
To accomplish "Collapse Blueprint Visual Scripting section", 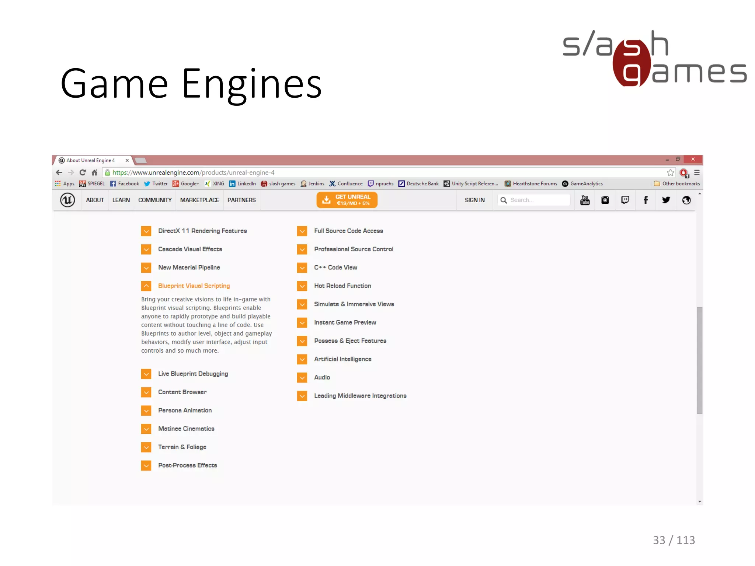I will (x=146, y=286).
